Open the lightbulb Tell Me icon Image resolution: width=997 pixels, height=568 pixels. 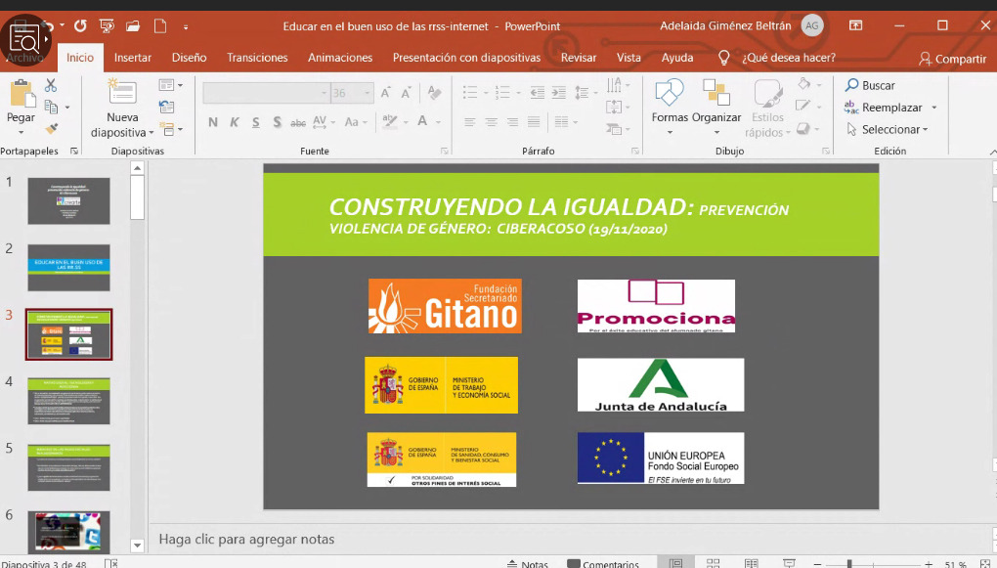pos(723,58)
